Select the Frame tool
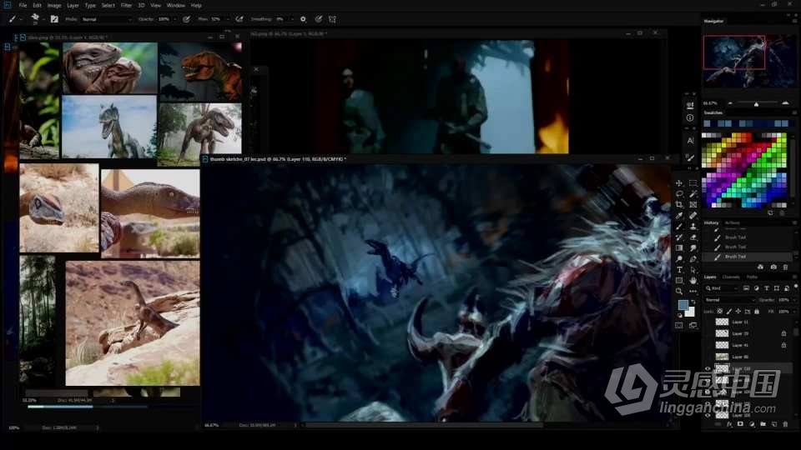801x450 pixels. pyautogui.click(x=693, y=205)
